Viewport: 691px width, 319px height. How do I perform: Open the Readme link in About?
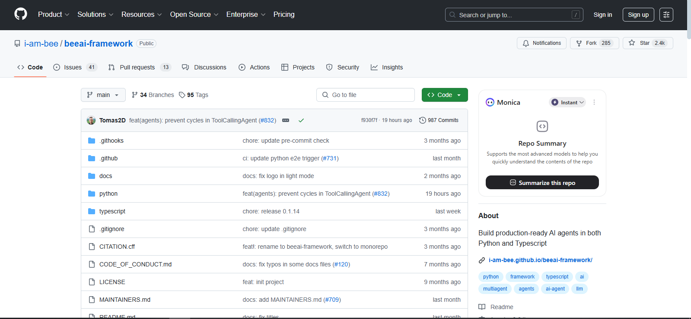point(496,307)
